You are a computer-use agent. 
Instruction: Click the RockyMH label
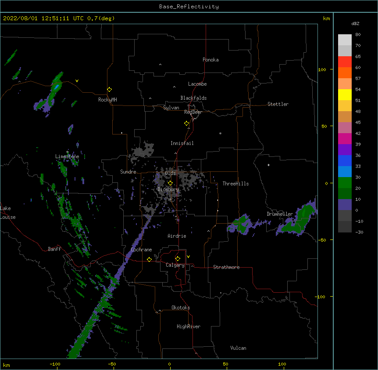click(107, 100)
